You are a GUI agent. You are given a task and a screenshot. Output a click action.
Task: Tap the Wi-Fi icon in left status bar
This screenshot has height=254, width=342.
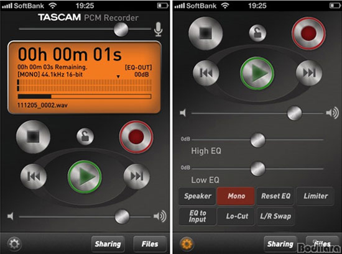(53, 5)
